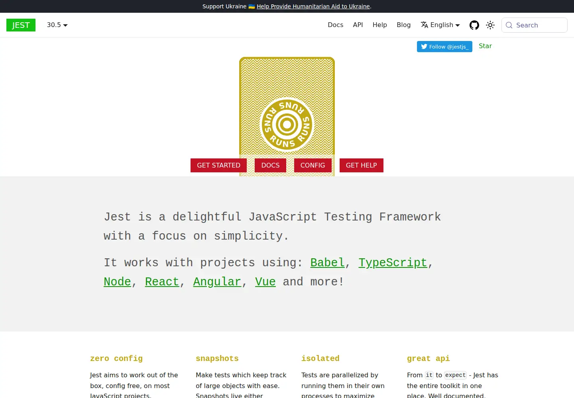Click the GET HELP button
Image resolution: width=574 pixels, height=398 pixels.
tap(362, 165)
